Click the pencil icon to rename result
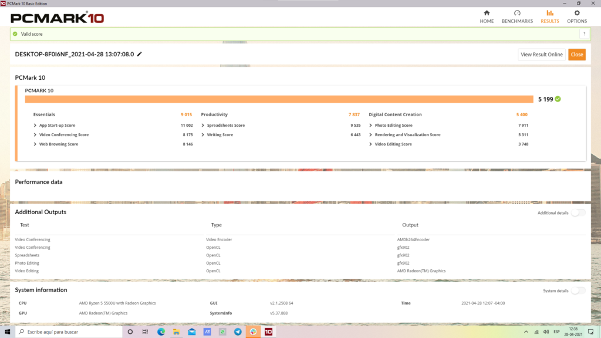601x338 pixels. click(x=139, y=54)
